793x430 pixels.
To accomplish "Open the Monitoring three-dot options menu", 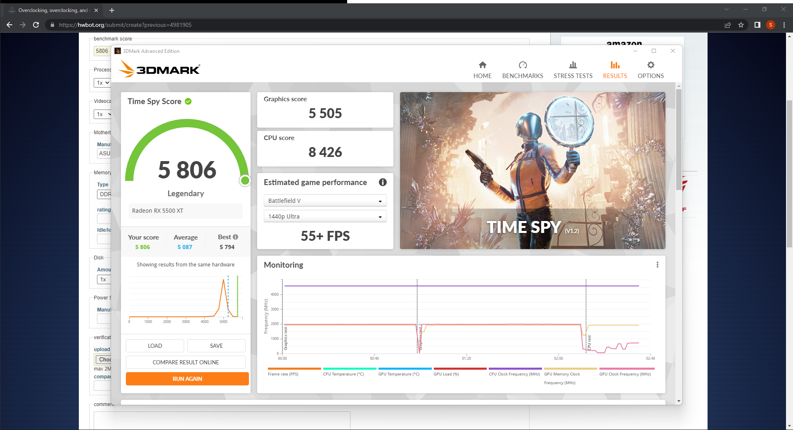I will [x=657, y=265].
